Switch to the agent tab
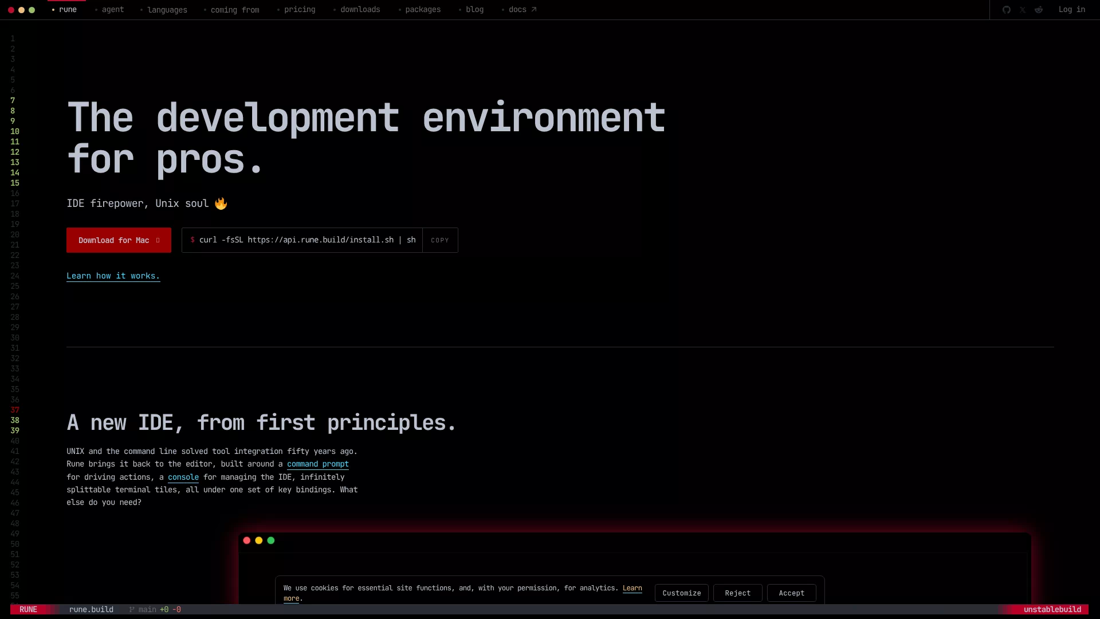 point(109,10)
